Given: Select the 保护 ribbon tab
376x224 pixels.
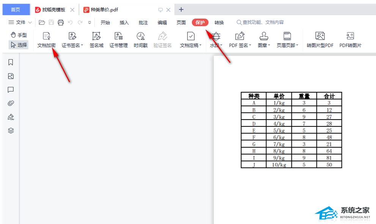Looking at the screenshot, I should pos(200,22).
